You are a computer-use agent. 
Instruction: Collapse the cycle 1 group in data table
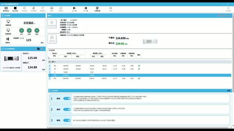pos(50,62)
